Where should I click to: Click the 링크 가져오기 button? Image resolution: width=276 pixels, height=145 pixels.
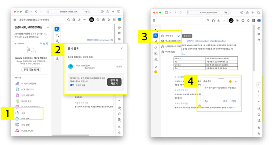[x=114, y=82]
